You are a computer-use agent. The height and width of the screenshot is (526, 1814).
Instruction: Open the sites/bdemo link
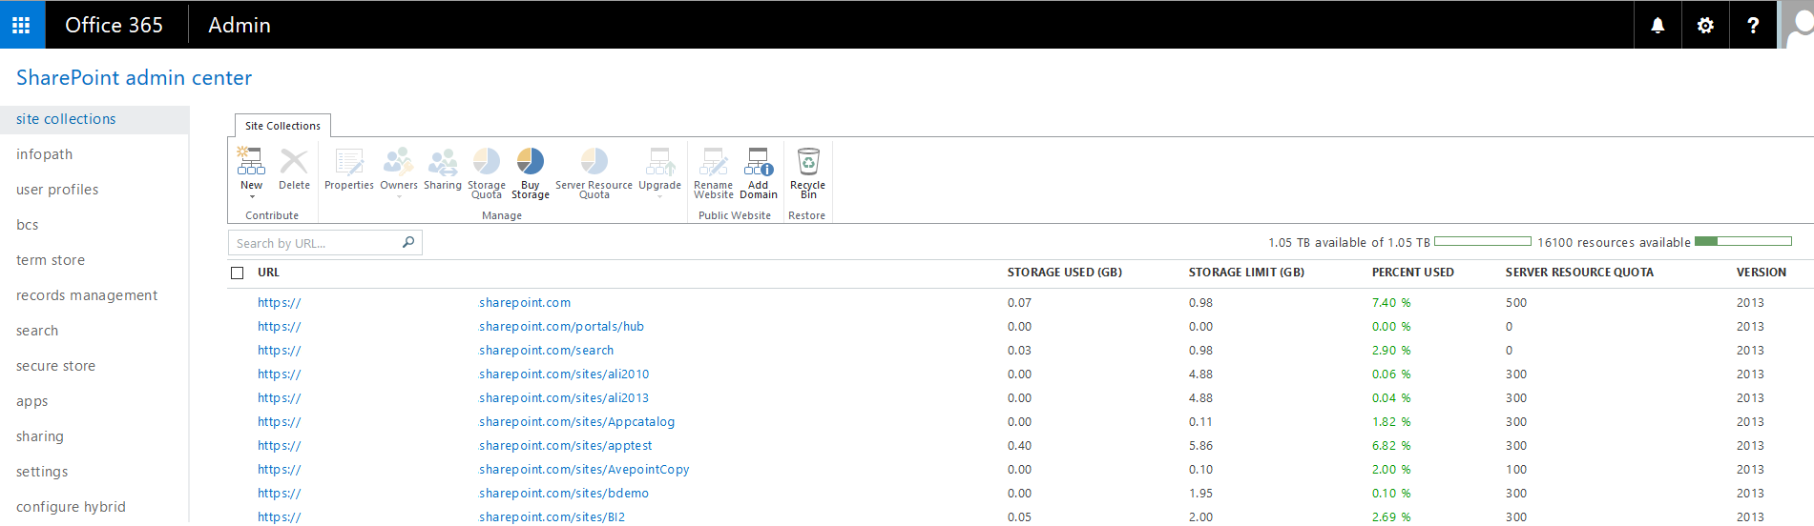[564, 494]
